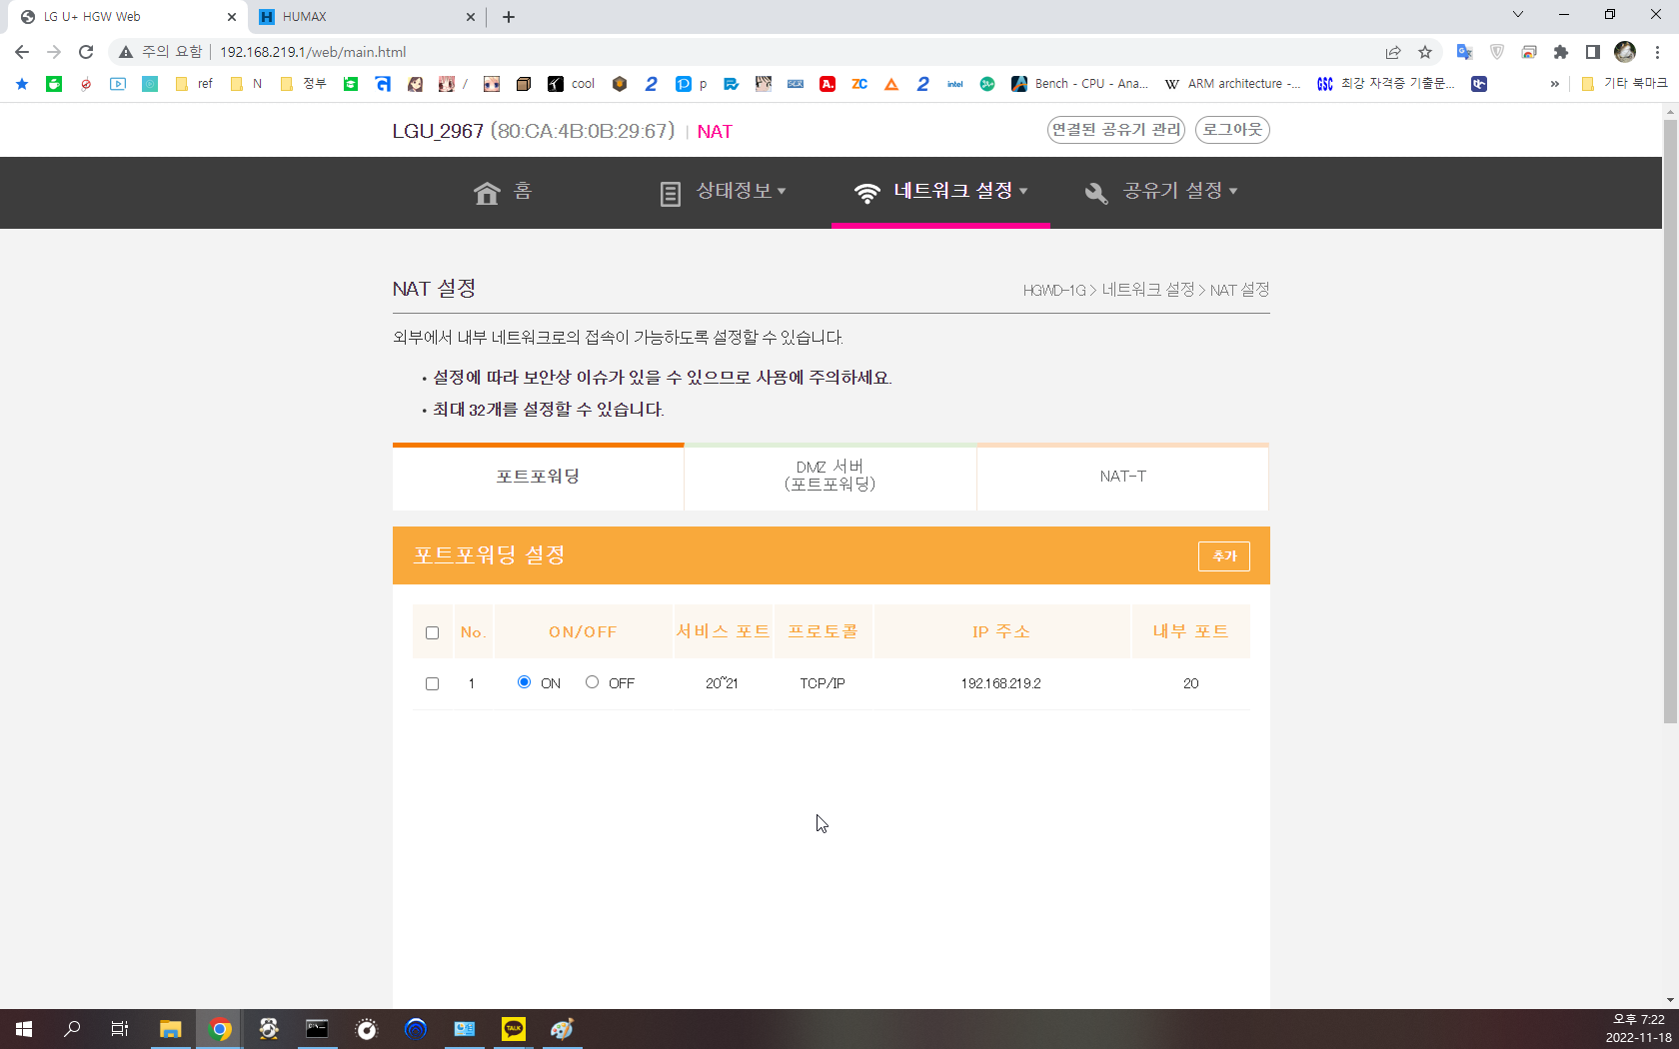The width and height of the screenshot is (1679, 1049).
Task: Select the LG U+ HGW Web browser tab
Action: [x=128, y=17]
